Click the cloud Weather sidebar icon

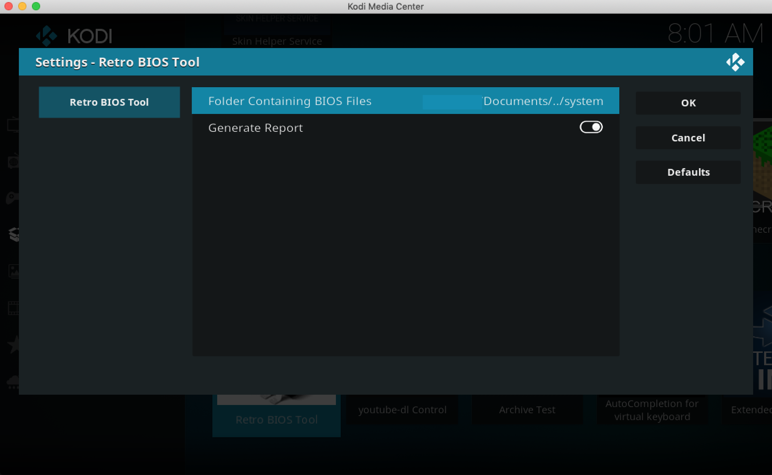13,381
